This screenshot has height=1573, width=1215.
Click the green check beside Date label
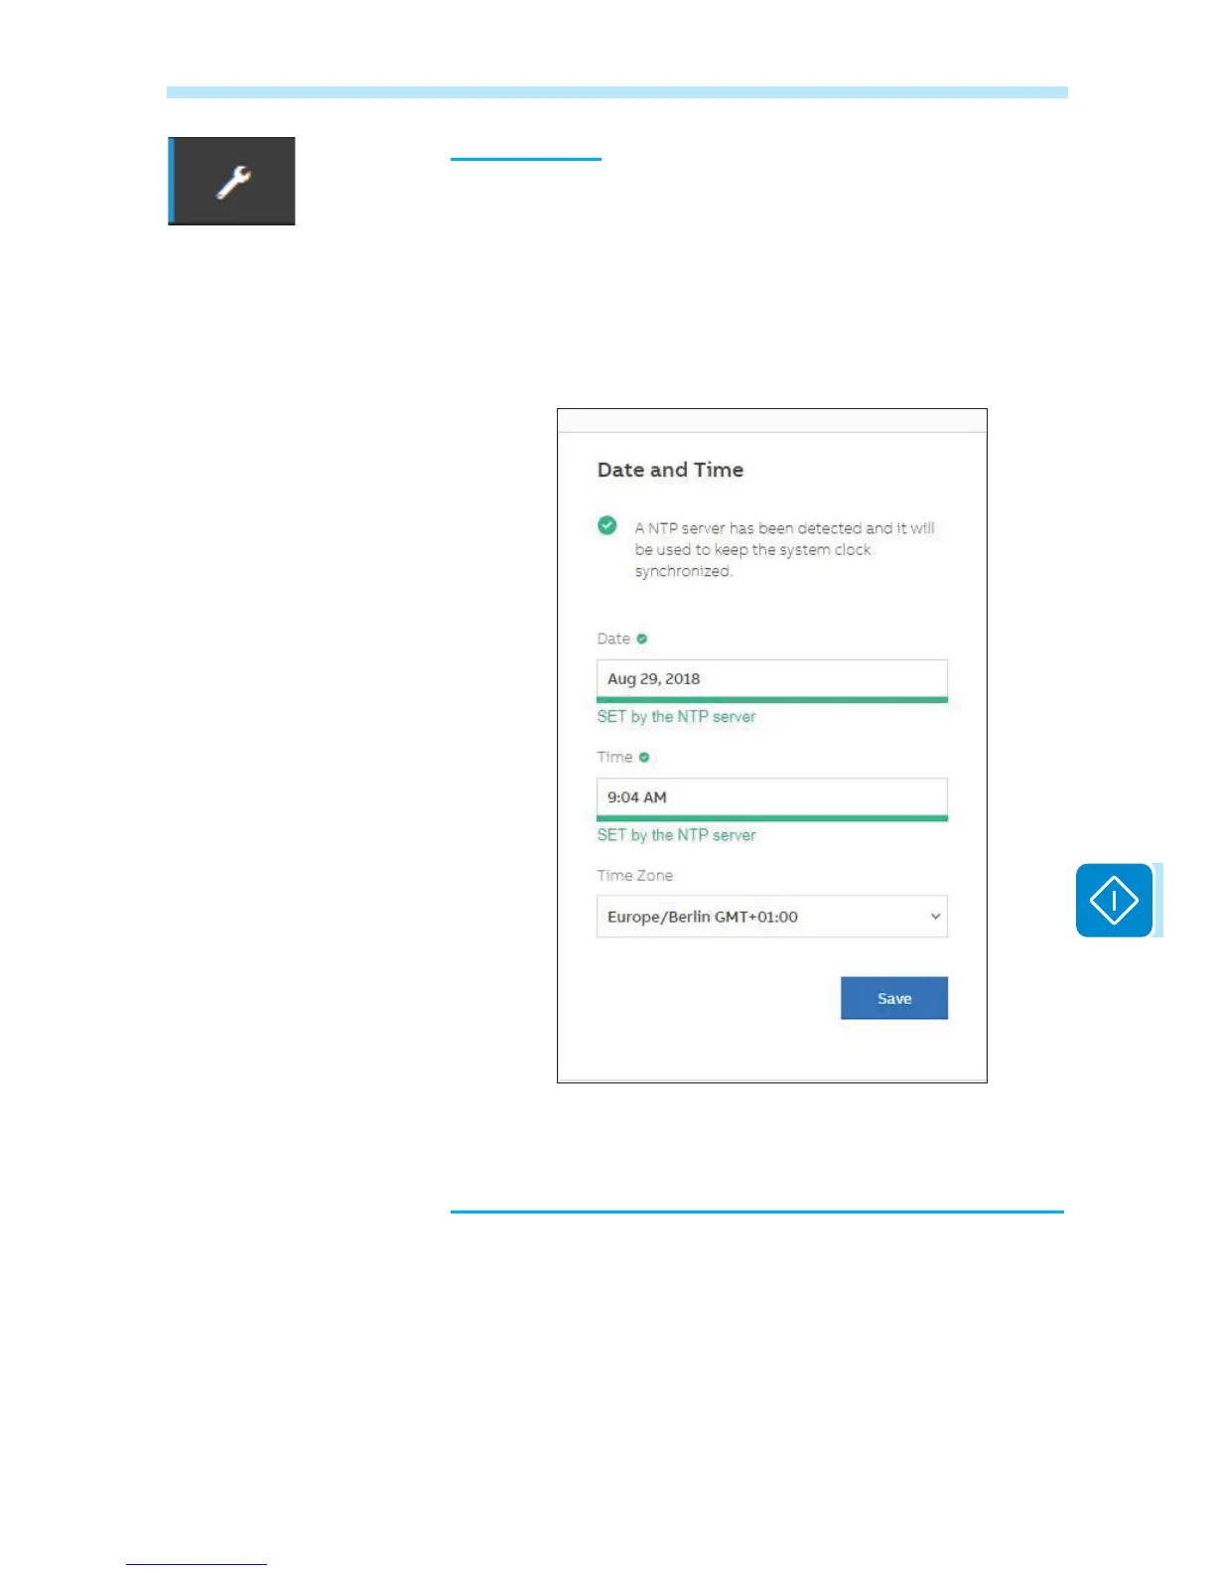(x=641, y=639)
